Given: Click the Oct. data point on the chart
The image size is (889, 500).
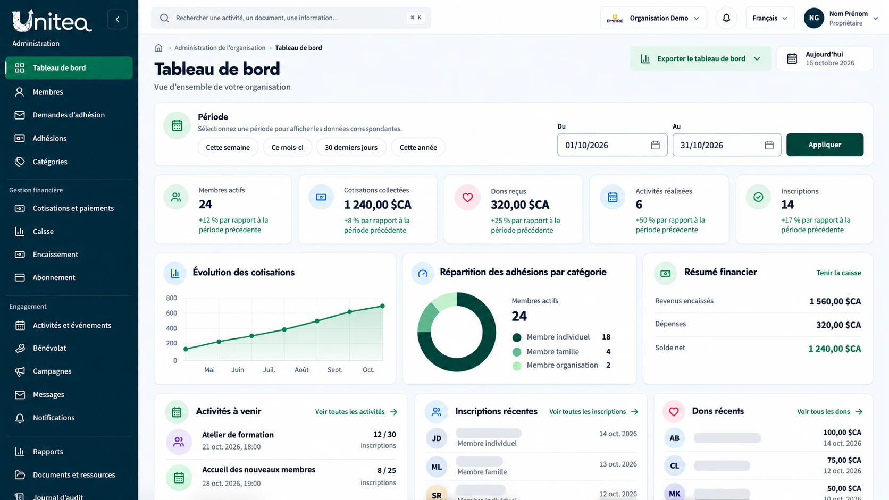Looking at the screenshot, I should tap(382, 306).
